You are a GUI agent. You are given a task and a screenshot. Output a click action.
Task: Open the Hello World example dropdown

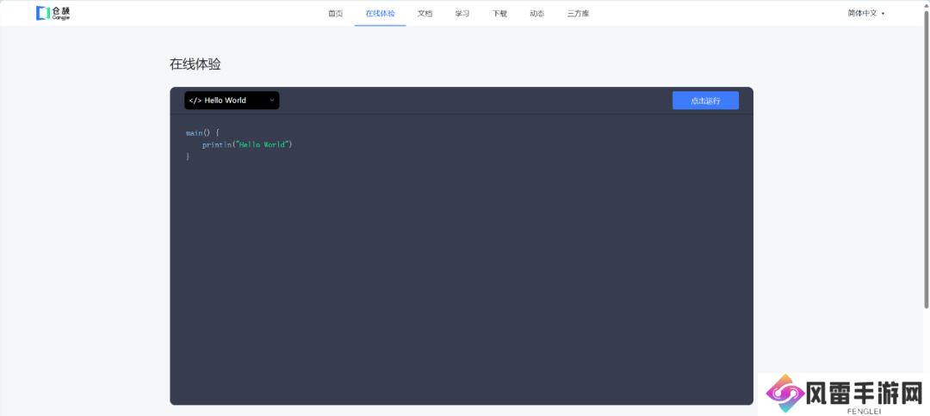[x=231, y=101]
